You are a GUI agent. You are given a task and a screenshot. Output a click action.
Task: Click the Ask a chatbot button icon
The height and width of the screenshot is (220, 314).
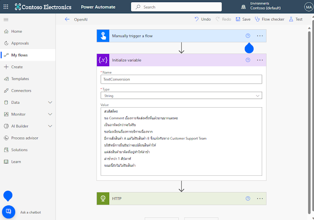(x=9, y=212)
